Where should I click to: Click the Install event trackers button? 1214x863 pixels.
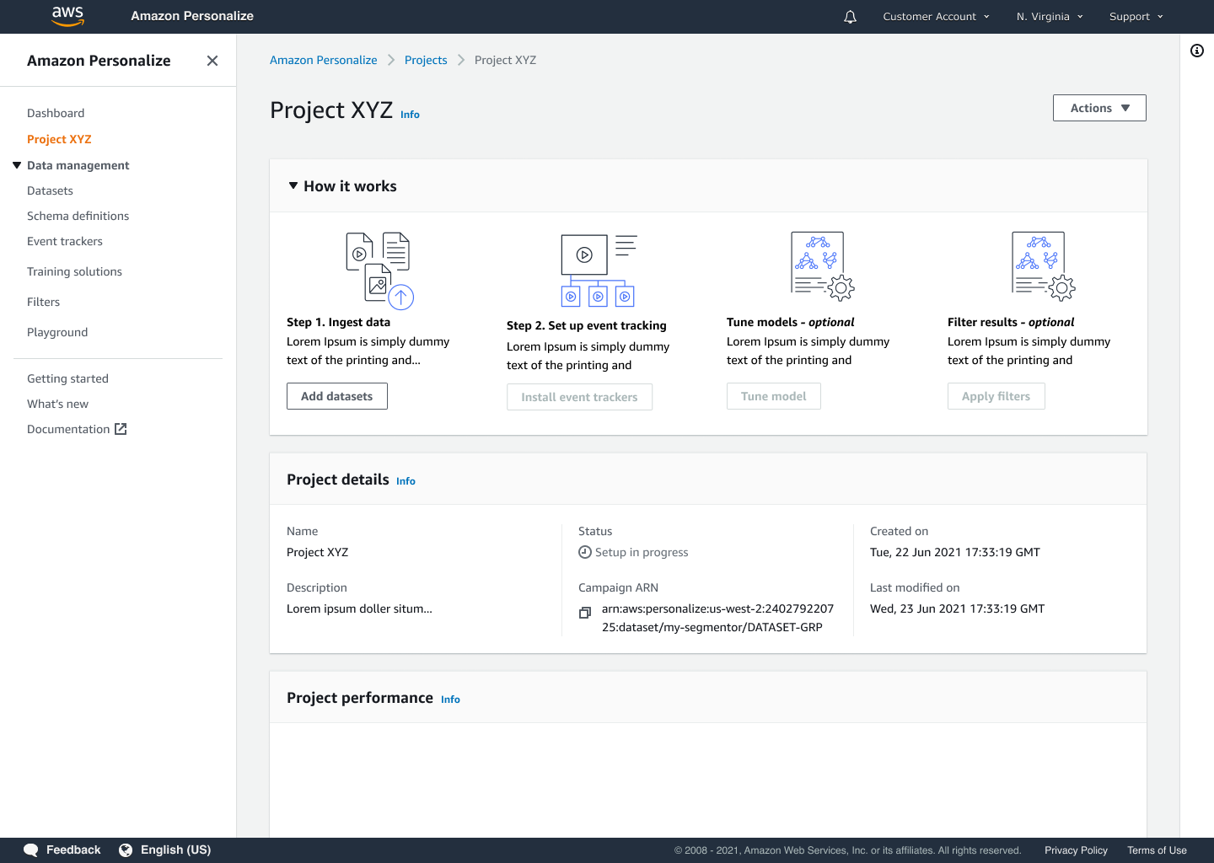(x=579, y=397)
